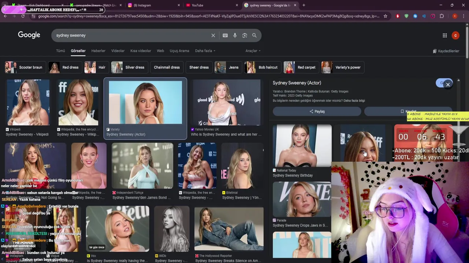Open the Independent Türkçe image result
Screen dimensions: 469x263
(x=142, y=166)
